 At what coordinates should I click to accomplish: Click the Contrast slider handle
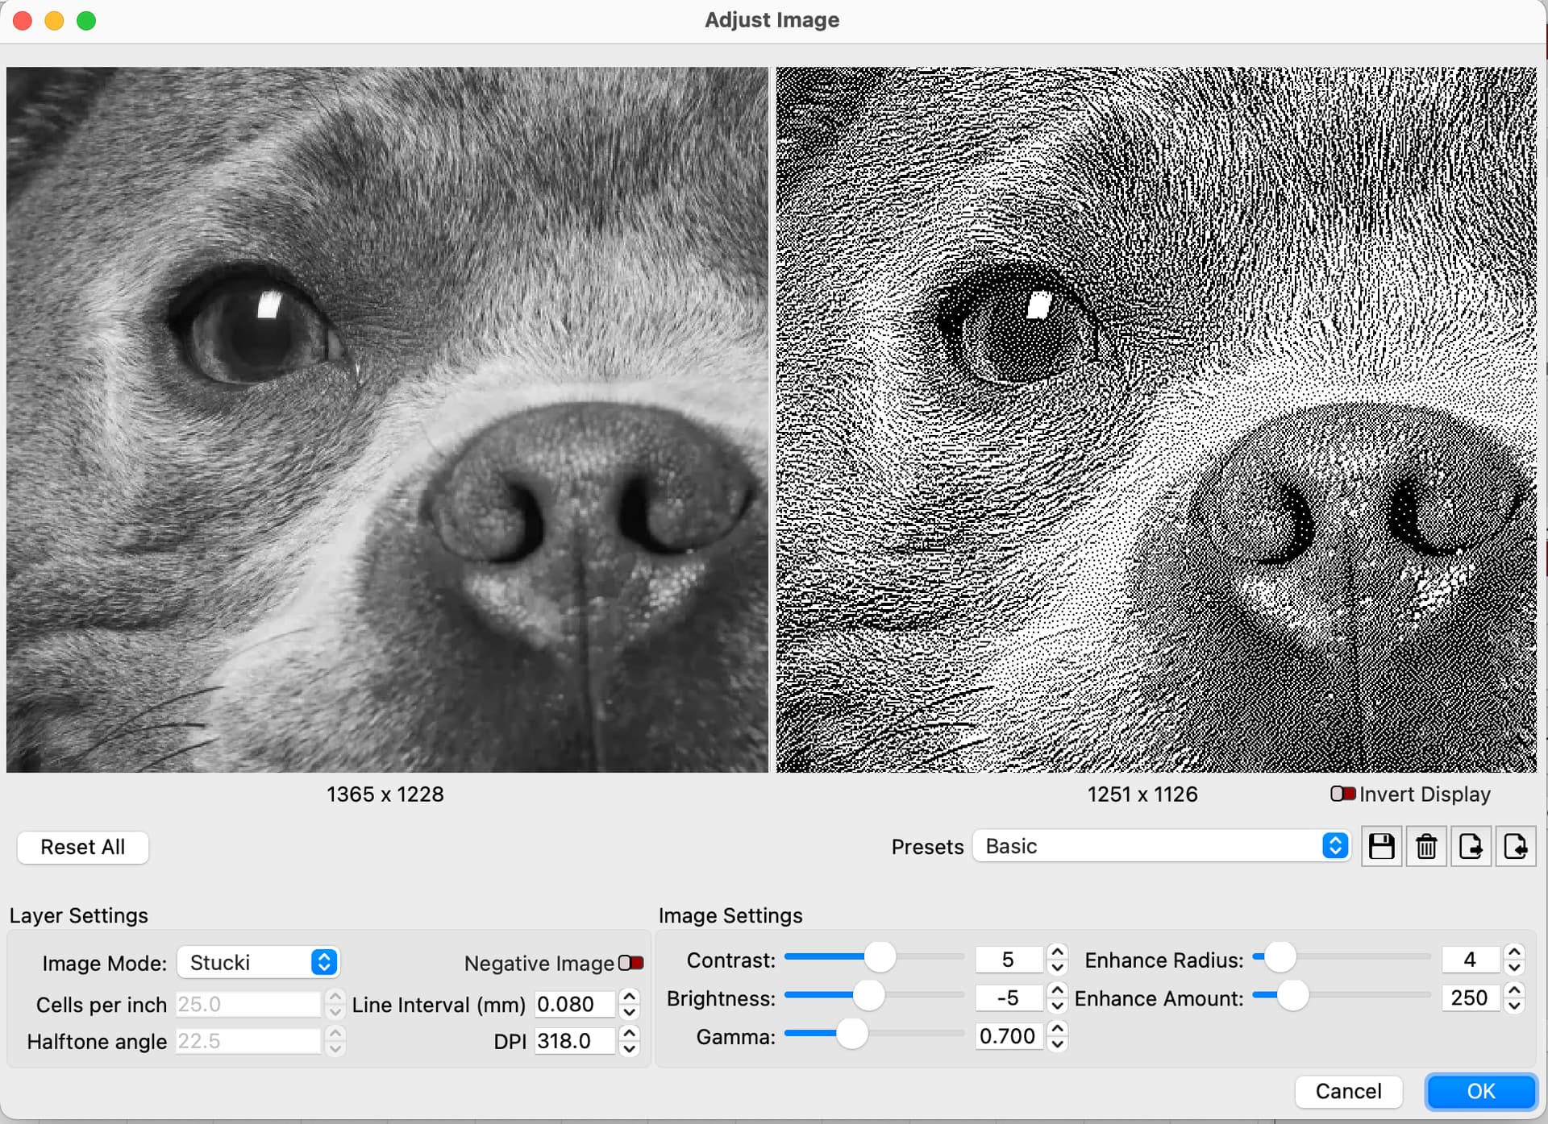pyautogui.click(x=880, y=957)
